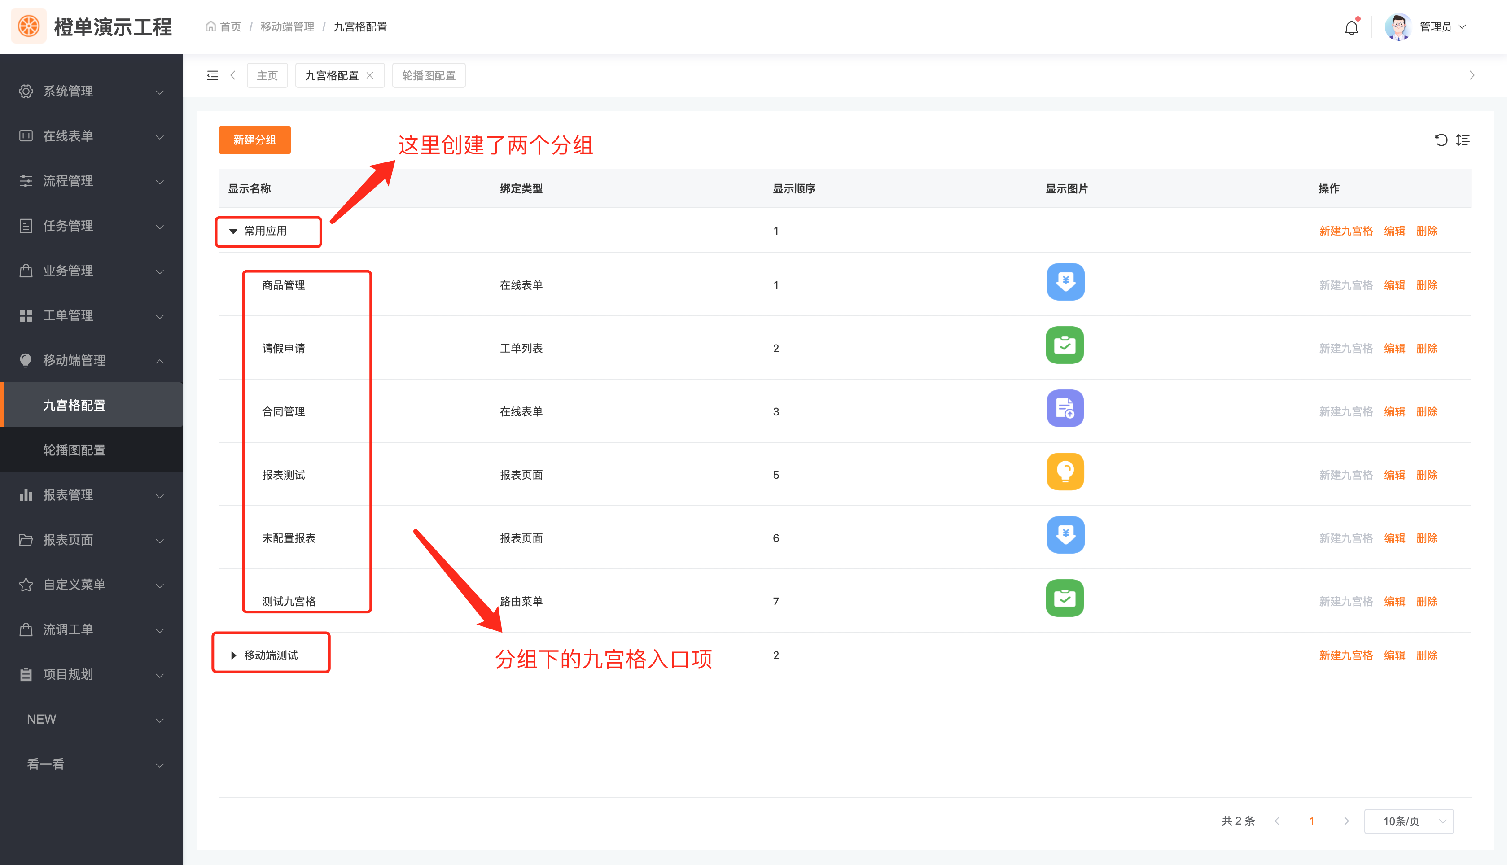Click the 系统管理 gear icon
The height and width of the screenshot is (865, 1507).
tap(26, 91)
